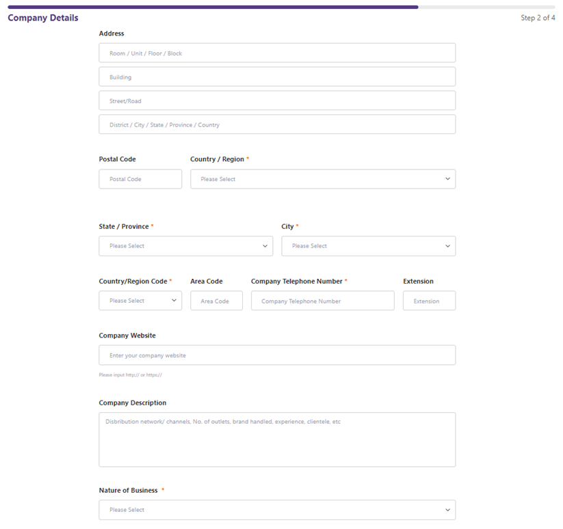The image size is (563, 529).
Task: Click inside the Company Description text area
Action: click(276, 439)
